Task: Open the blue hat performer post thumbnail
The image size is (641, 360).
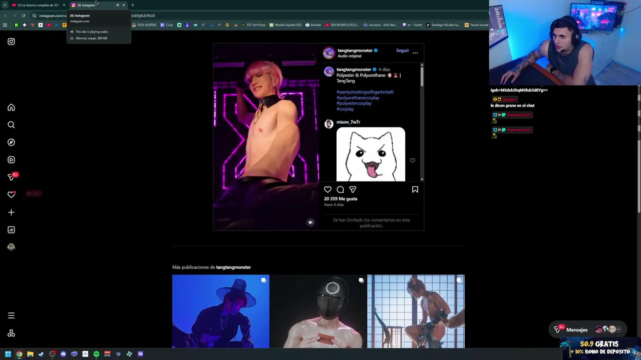Action: click(220, 311)
